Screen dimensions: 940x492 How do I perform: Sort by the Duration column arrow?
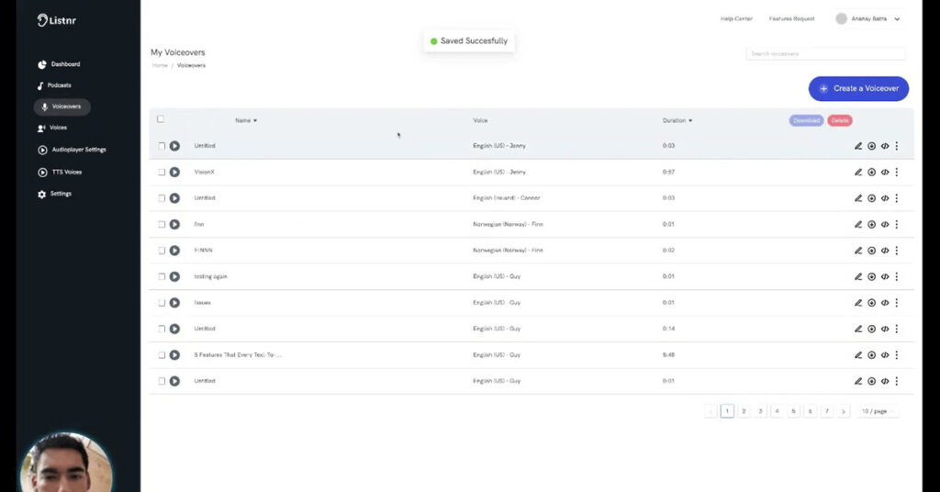point(690,121)
